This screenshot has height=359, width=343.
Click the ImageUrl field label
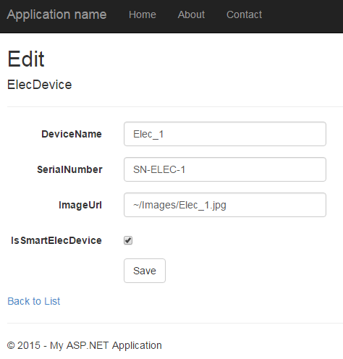point(80,205)
